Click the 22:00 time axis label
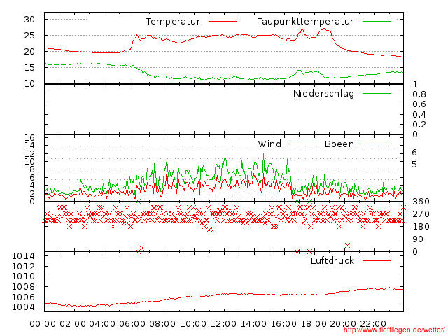 tap(373, 324)
